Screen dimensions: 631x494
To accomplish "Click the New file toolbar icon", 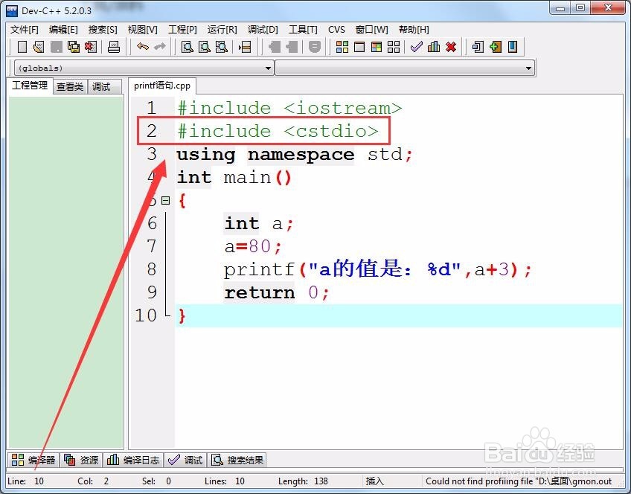I will tap(22, 47).
